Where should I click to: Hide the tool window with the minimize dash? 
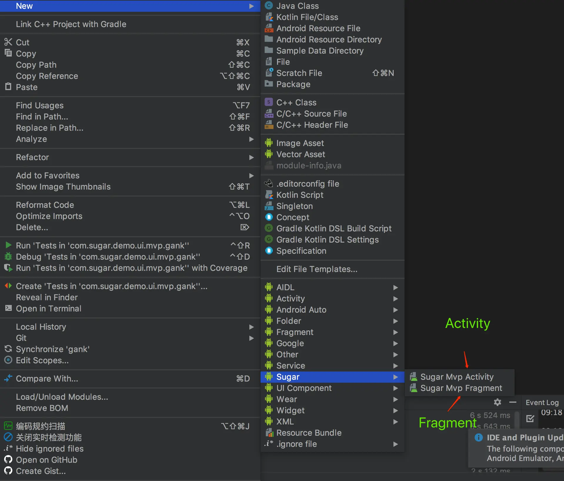(513, 402)
